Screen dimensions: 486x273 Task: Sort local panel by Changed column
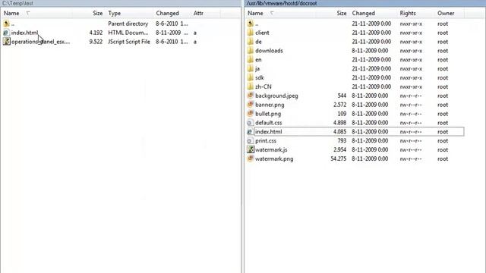pos(167,14)
